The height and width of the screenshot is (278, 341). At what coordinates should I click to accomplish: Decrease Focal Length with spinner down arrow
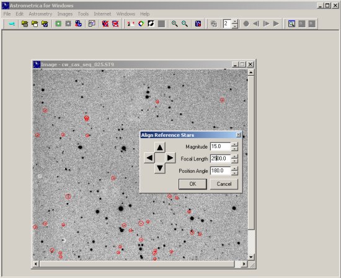pos(234,161)
